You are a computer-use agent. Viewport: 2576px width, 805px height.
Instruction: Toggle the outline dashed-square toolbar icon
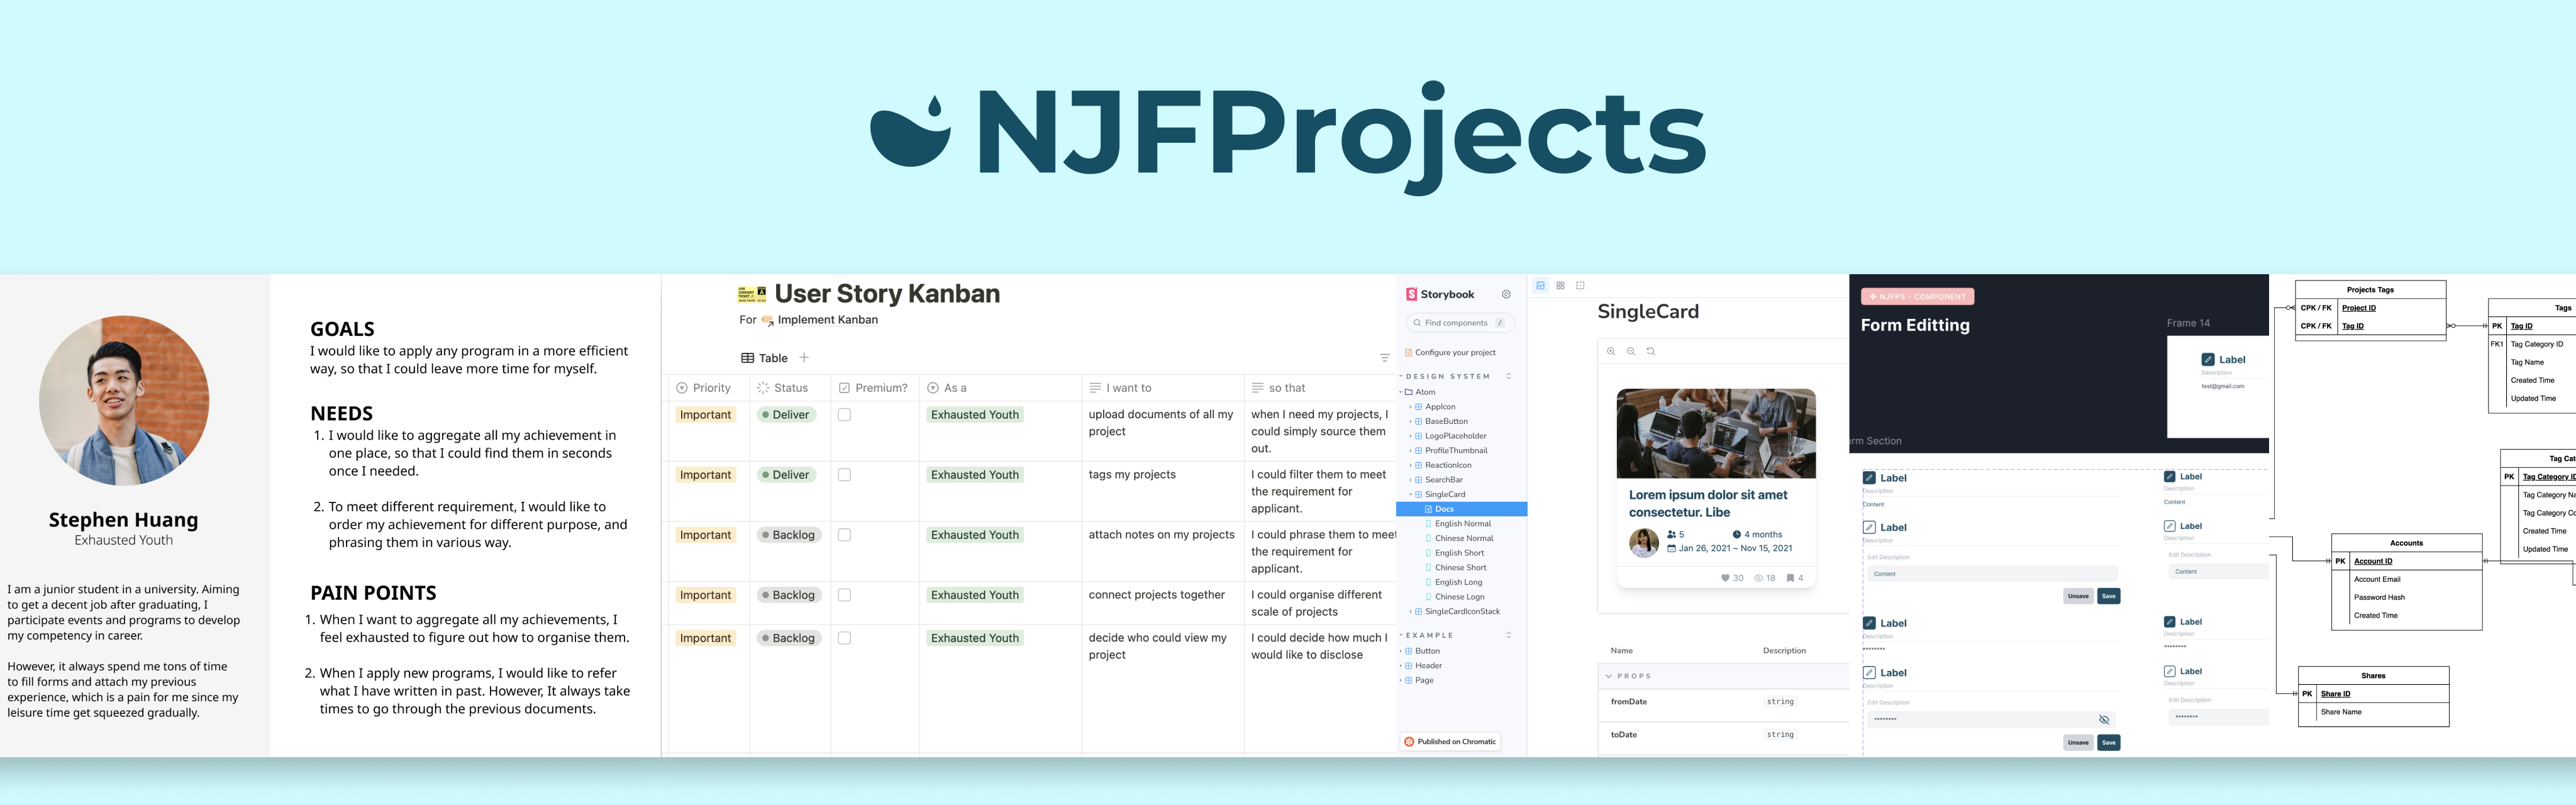pos(1580,286)
